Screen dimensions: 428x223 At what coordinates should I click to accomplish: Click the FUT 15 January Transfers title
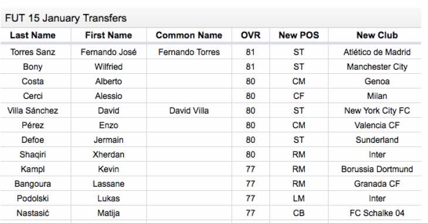[66, 18]
